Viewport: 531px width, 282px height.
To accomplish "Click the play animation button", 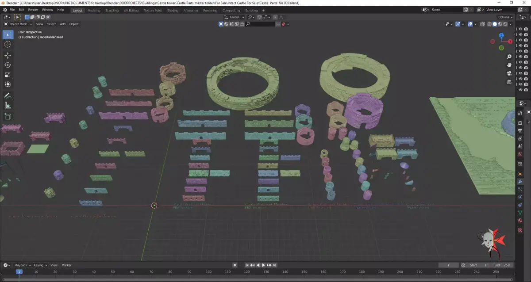I will [x=263, y=265].
